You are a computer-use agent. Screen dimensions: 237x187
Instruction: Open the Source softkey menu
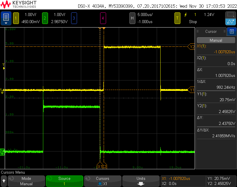(x=64, y=181)
